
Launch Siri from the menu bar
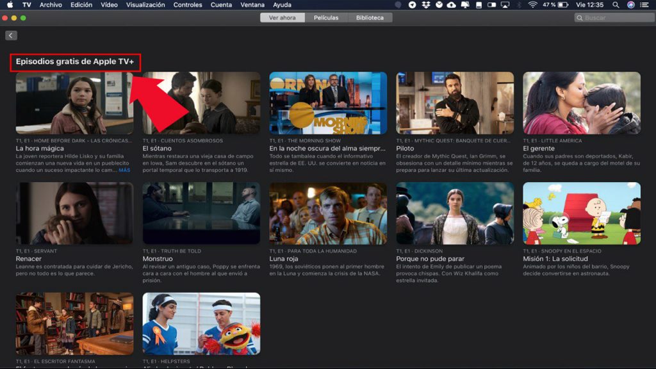(x=631, y=5)
